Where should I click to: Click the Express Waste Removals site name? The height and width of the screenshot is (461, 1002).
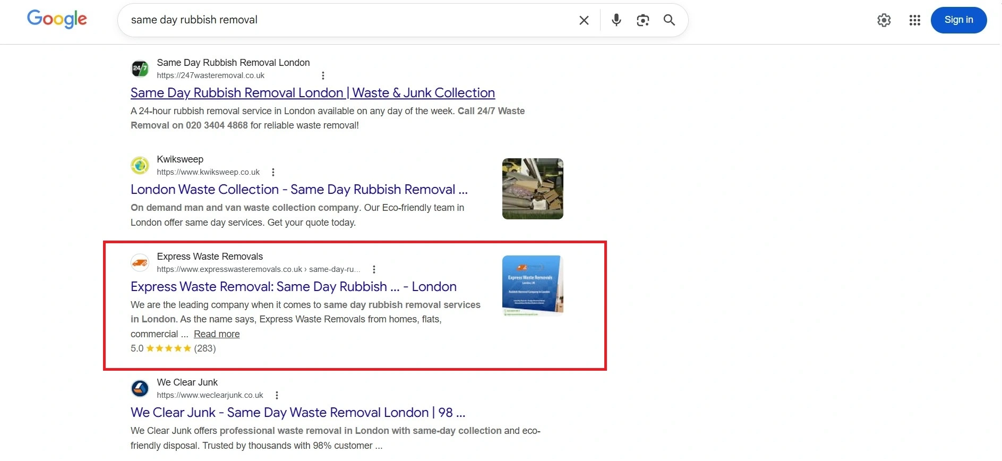pos(210,257)
